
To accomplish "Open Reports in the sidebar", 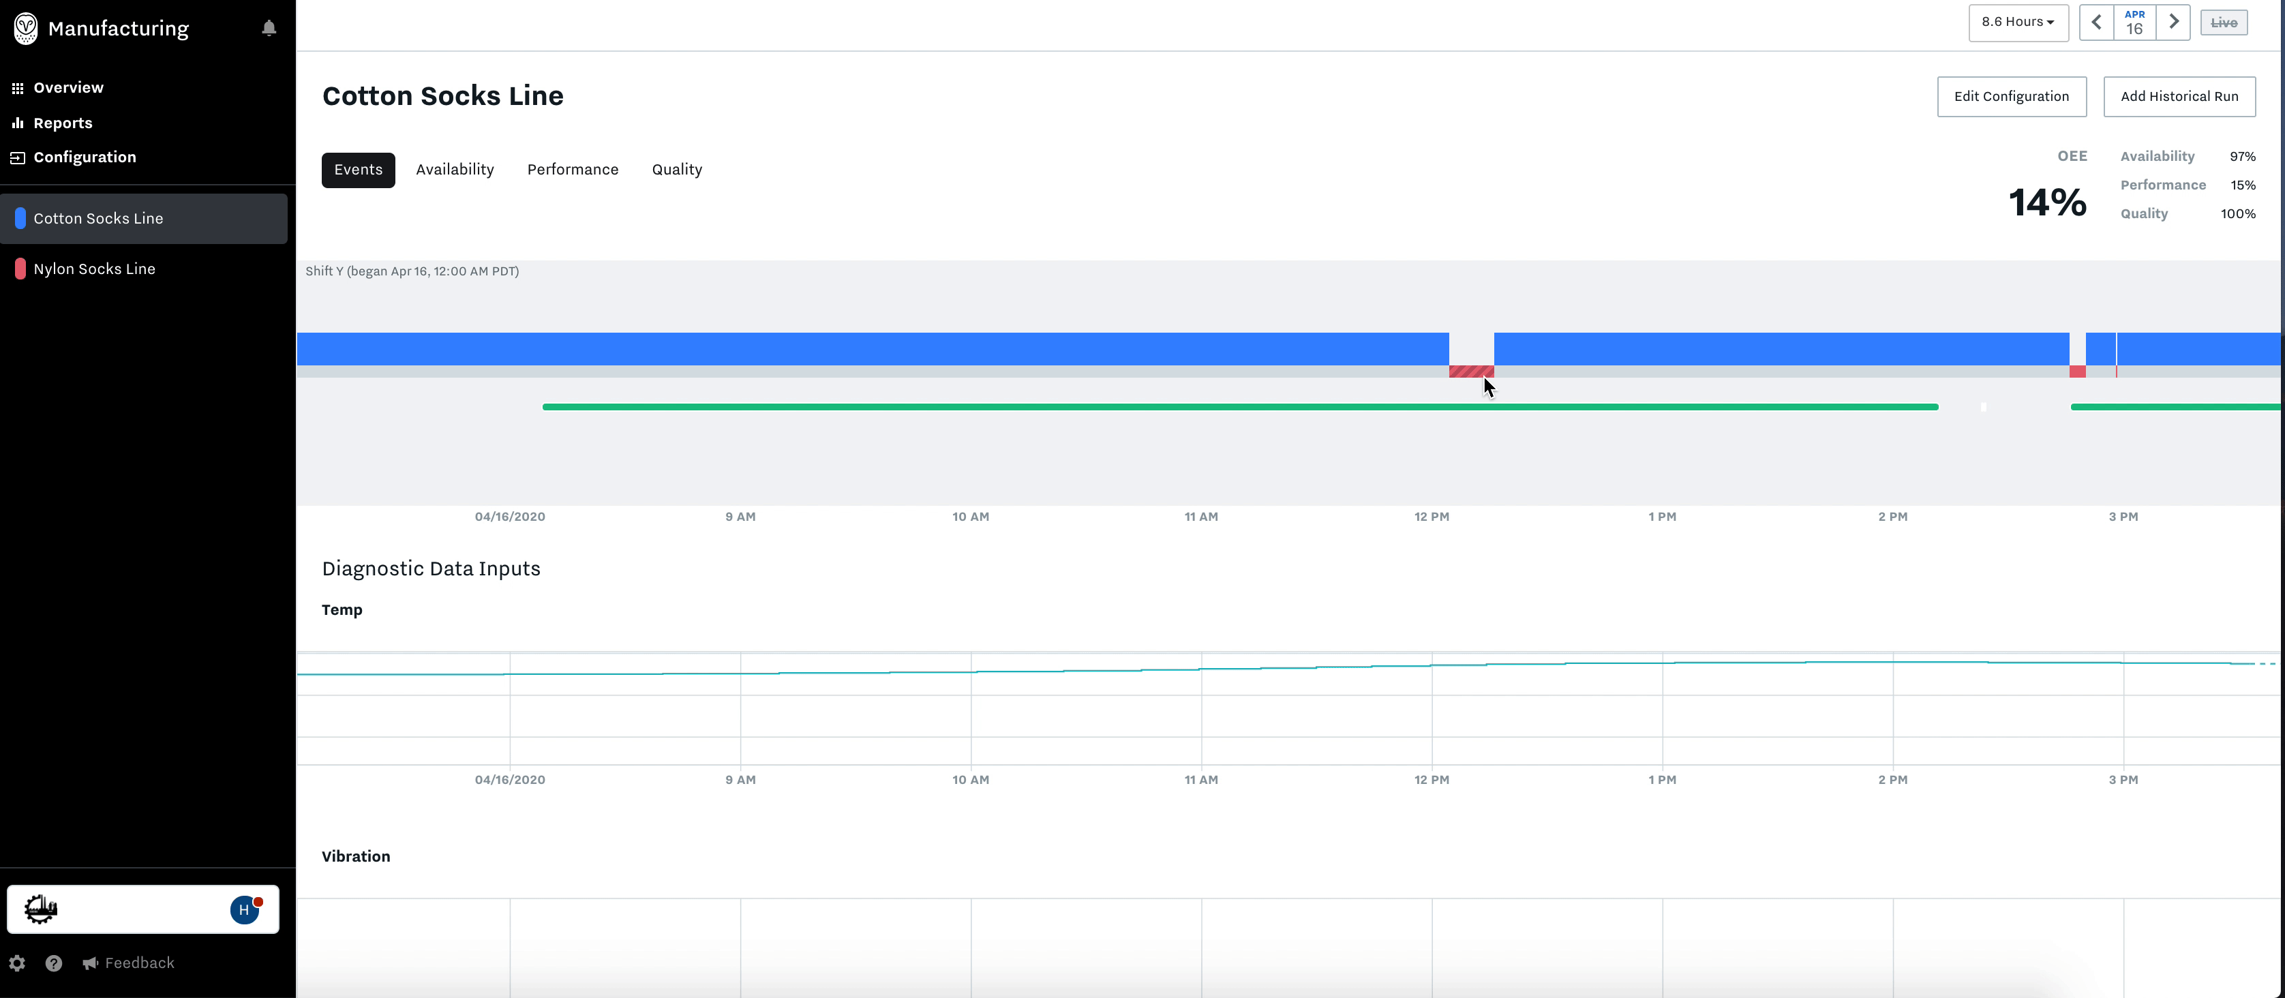I will [x=63, y=123].
